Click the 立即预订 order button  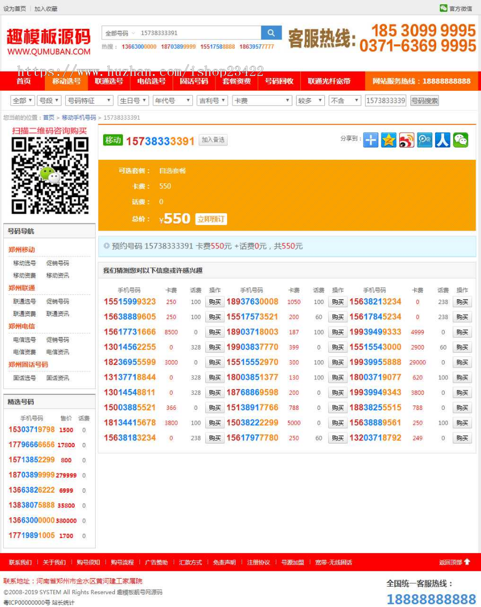(213, 219)
